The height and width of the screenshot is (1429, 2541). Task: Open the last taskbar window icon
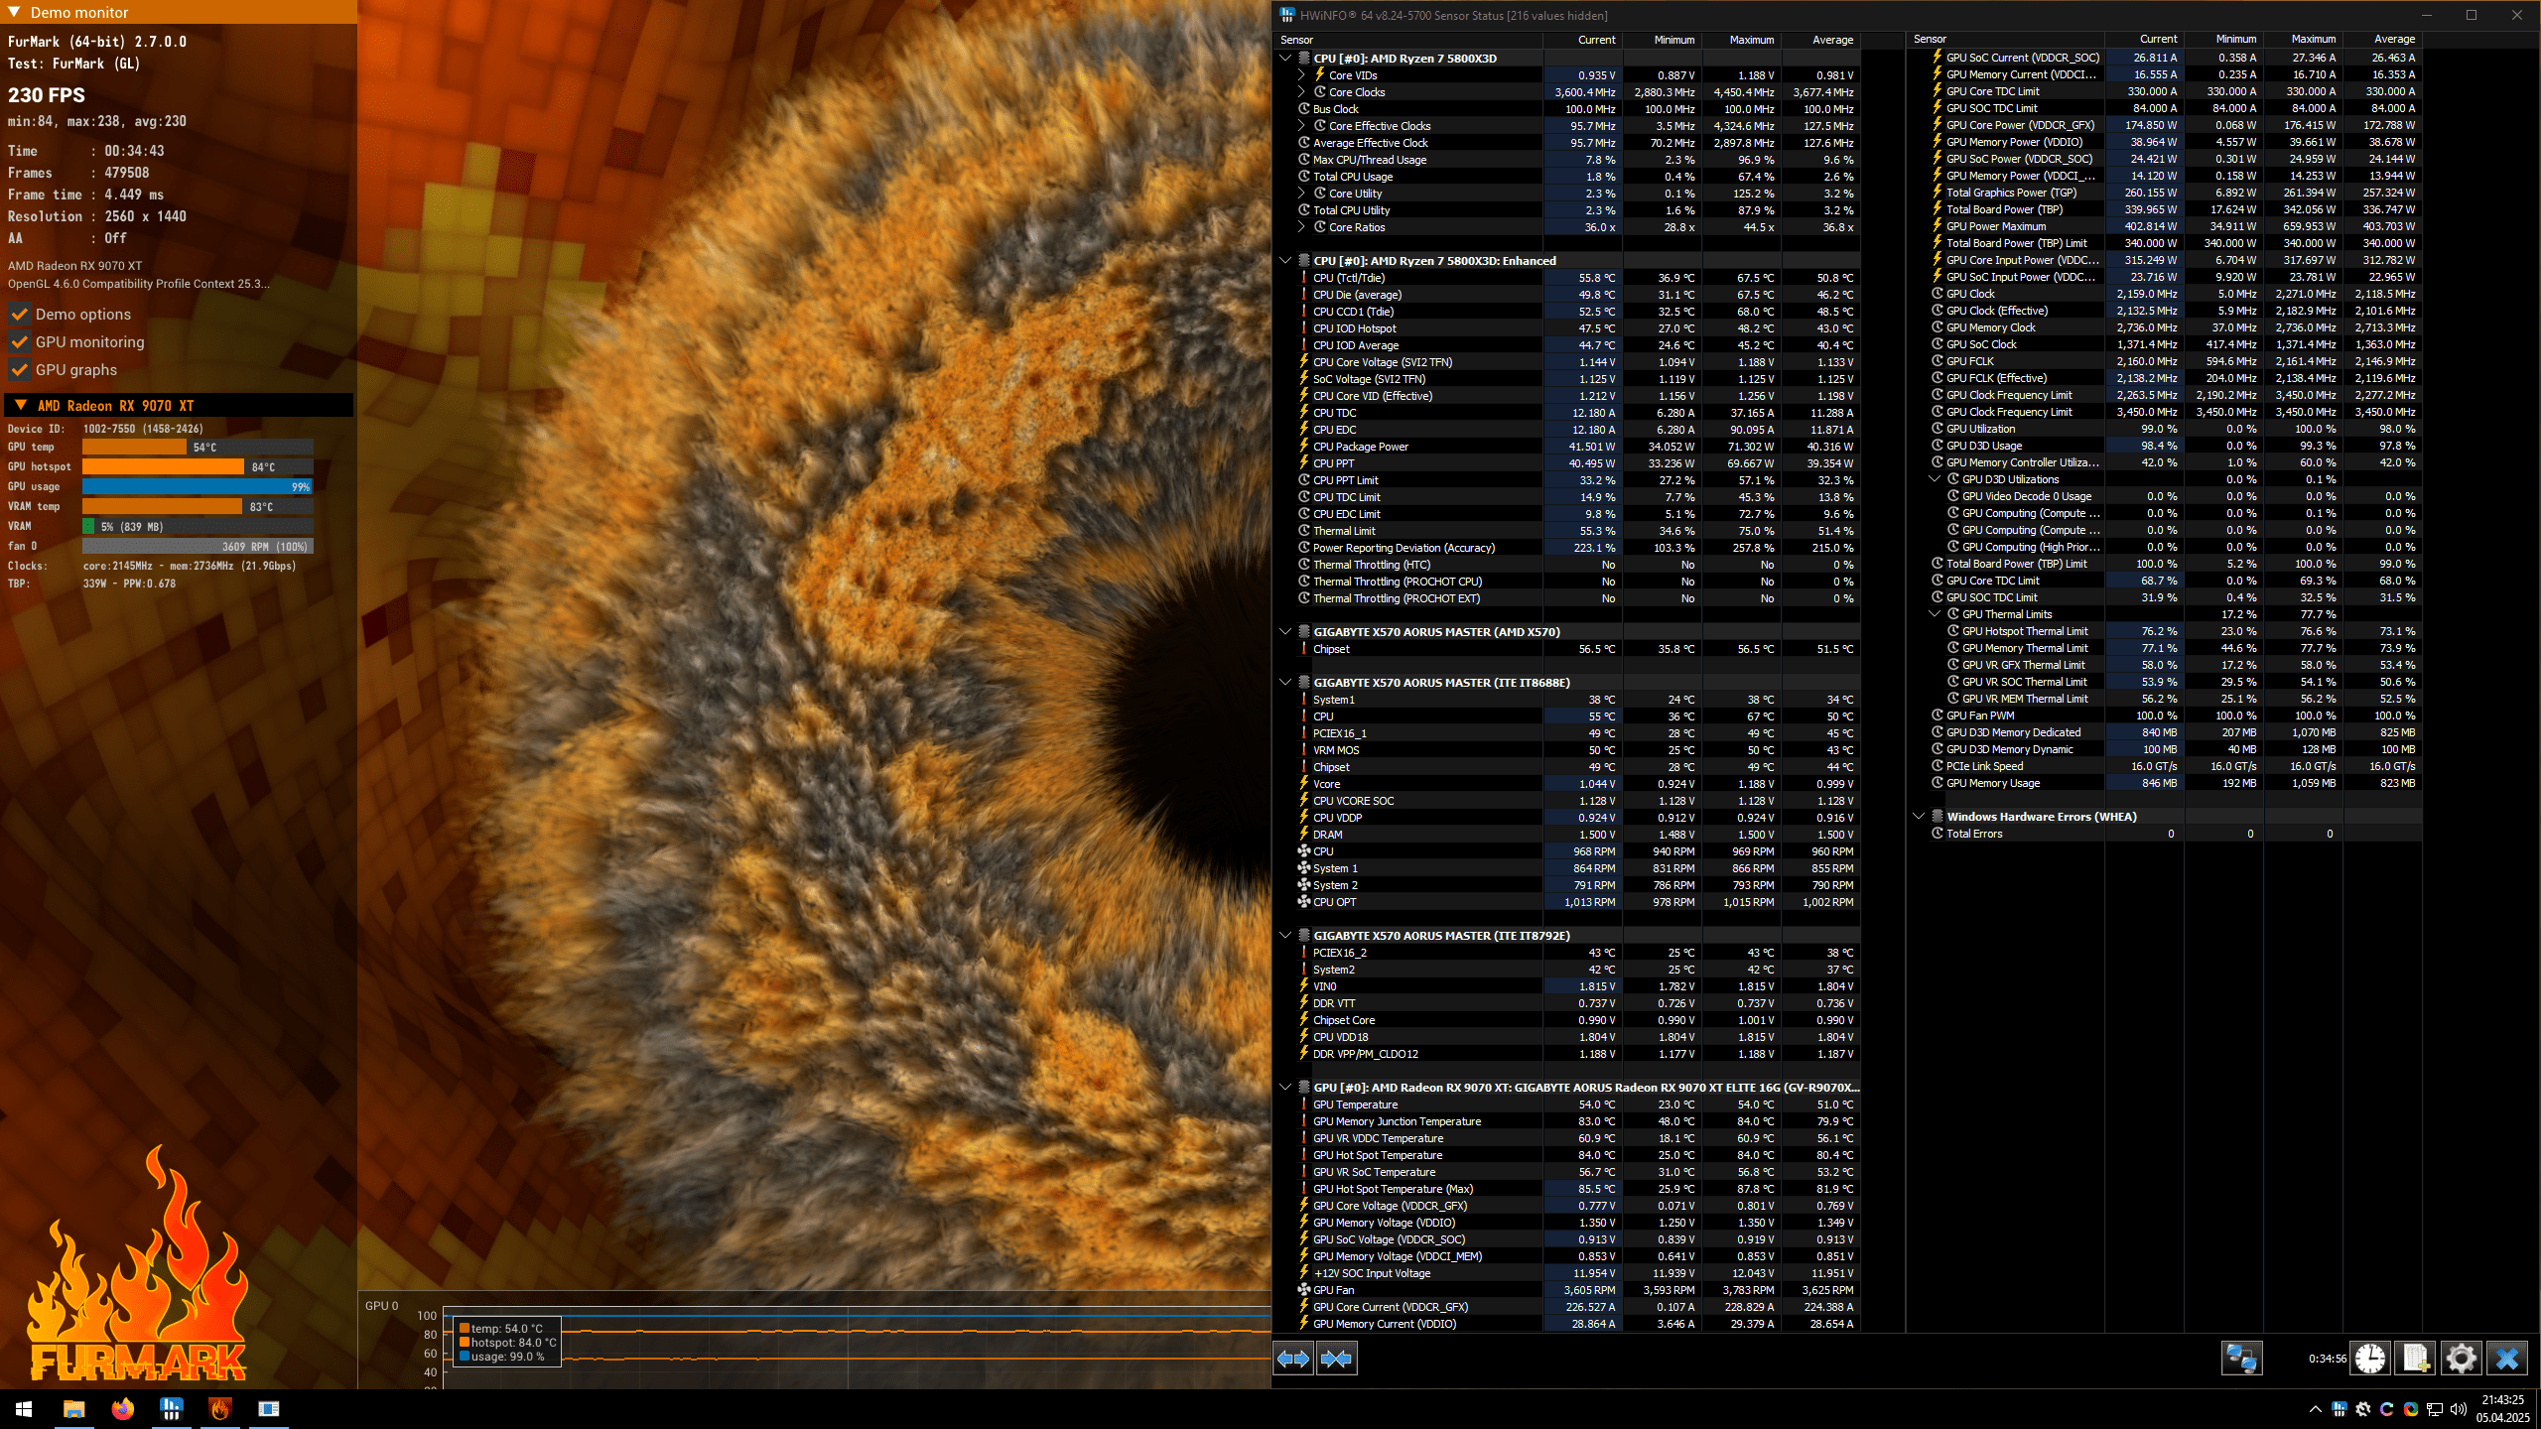click(x=268, y=1409)
